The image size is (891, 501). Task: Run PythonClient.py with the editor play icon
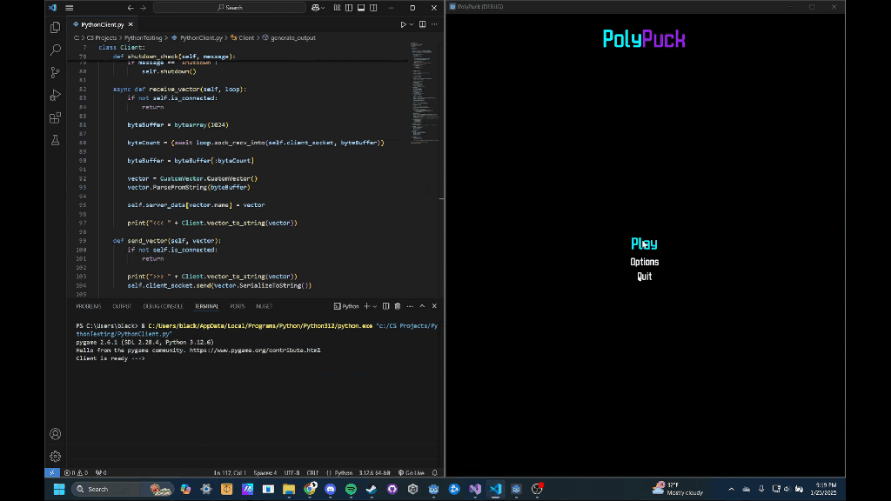402,23
